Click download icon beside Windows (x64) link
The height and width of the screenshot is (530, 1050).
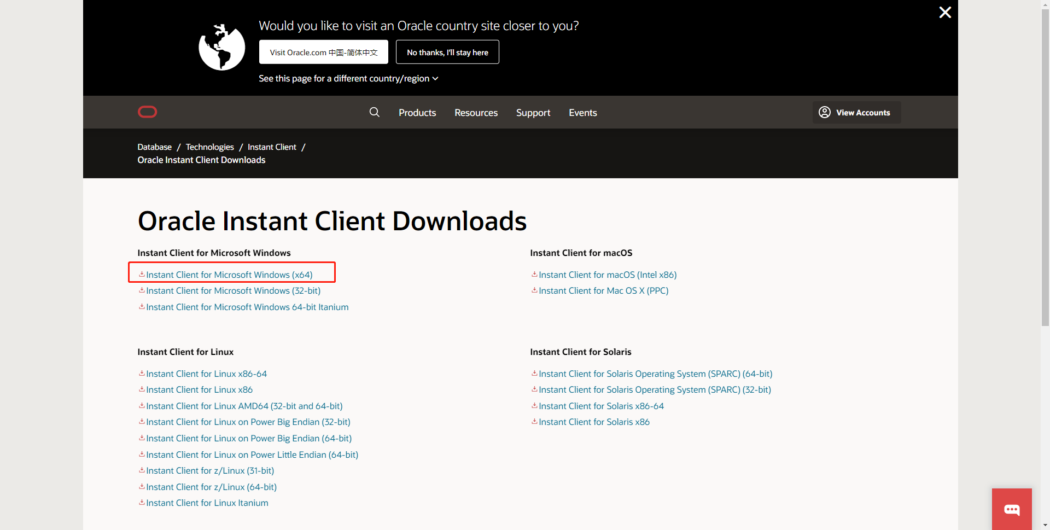tap(142, 275)
